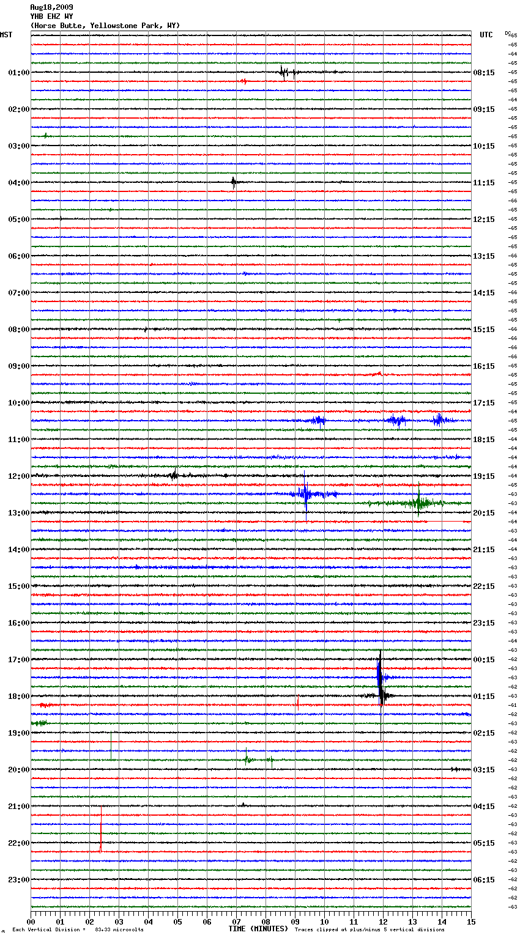The width and height of the screenshot is (520, 938).
Task: Select the 10:00 MST time label
Action: coord(18,403)
